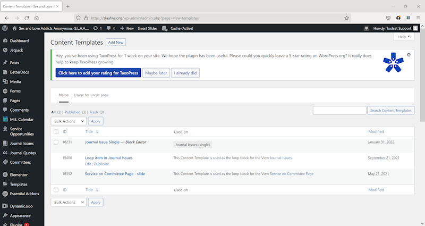Click the Dynamic.ooo sidebar icon
Image resolution: width=425 pixels, height=226 pixels.
[x=5, y=206]
